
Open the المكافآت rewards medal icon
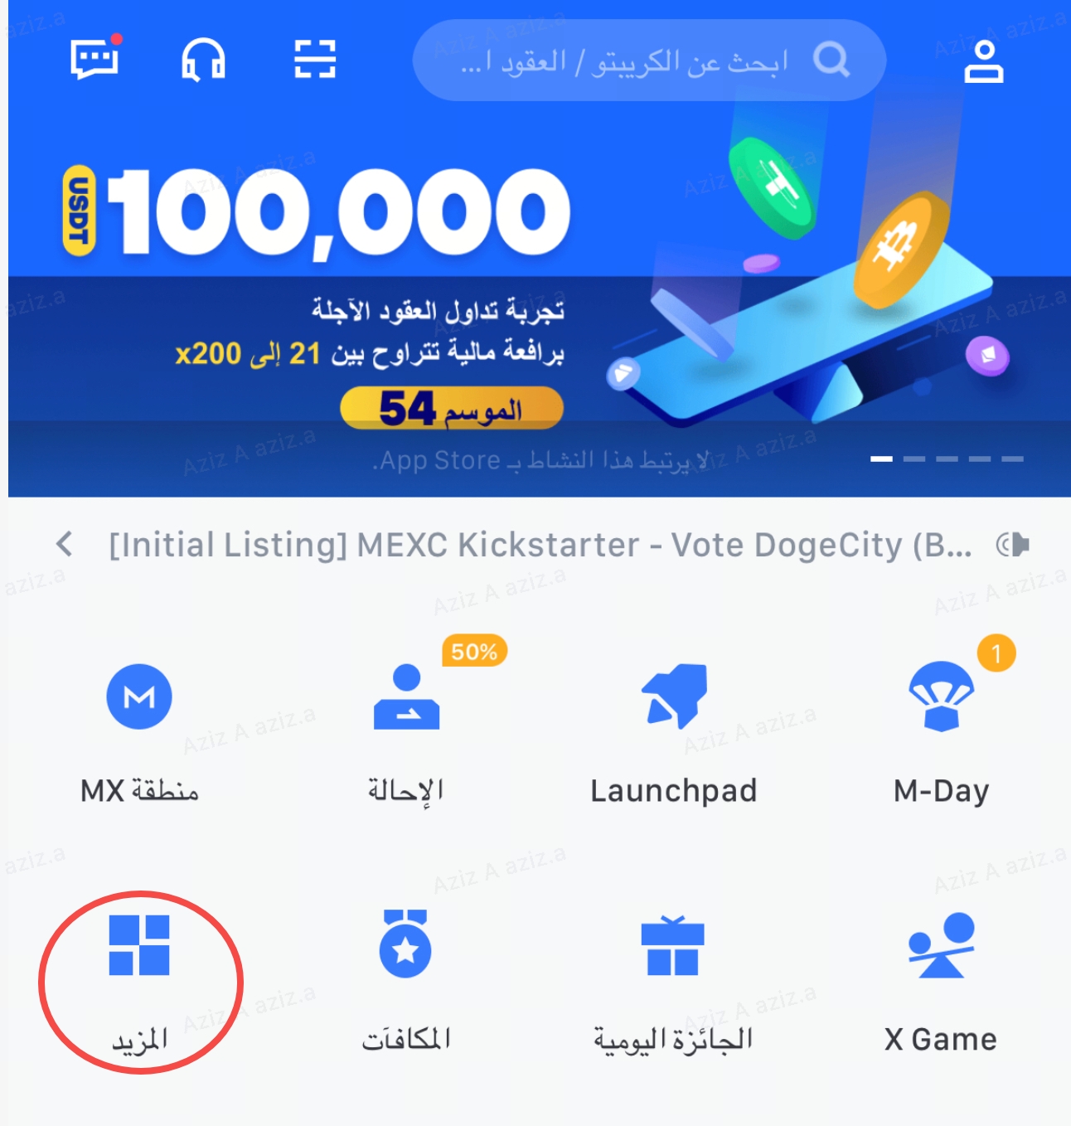(405, 944)
